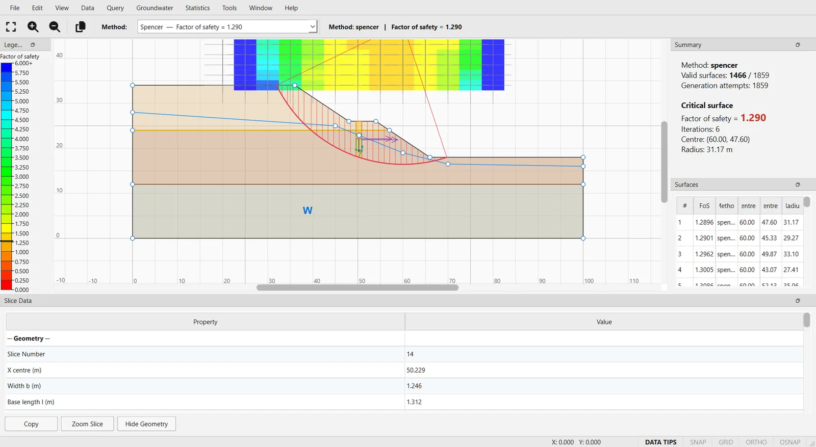Click the Surfaces table vertical scrollbar
The width and height of the screenshot is (816, 447).
pos(807,202)
